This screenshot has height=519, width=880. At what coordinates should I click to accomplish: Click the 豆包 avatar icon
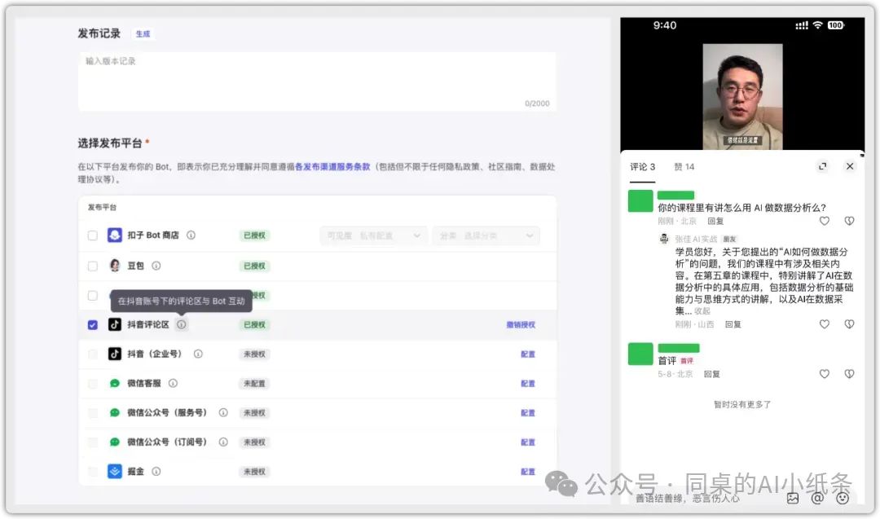tap(115, 265)
